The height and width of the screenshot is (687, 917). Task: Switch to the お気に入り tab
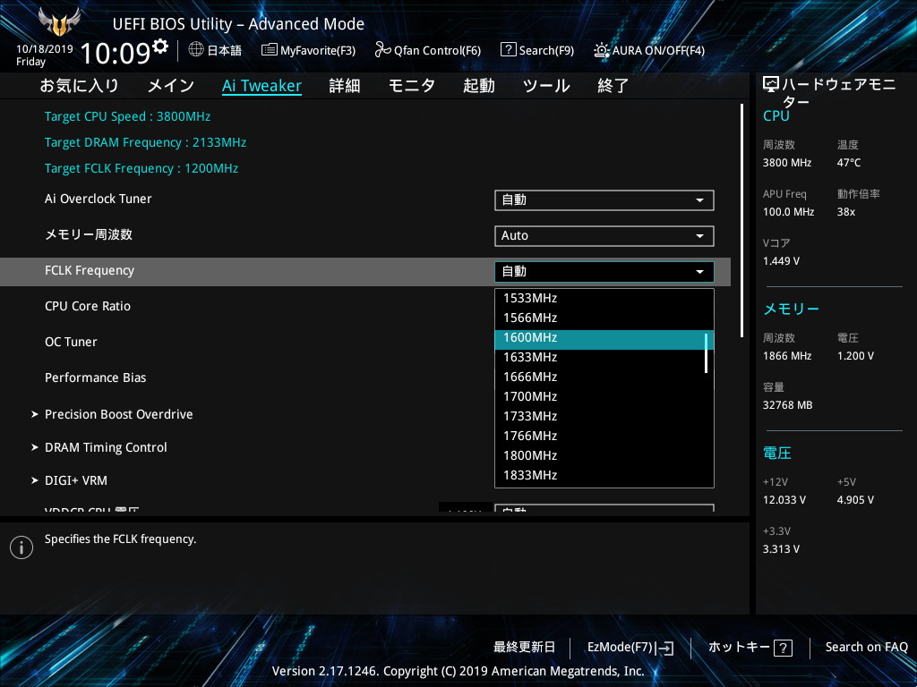[79, 86]
